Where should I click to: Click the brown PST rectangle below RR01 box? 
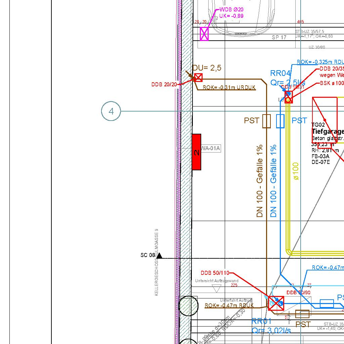point(302,314)
